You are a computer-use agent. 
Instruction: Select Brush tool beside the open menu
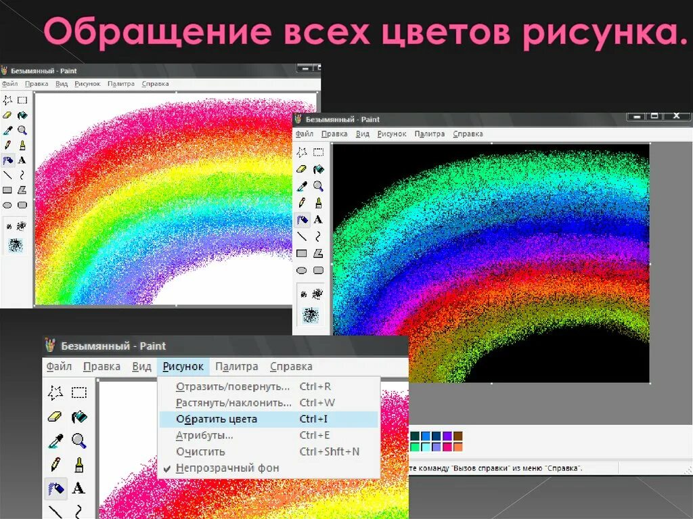click(x=79, y=465)
